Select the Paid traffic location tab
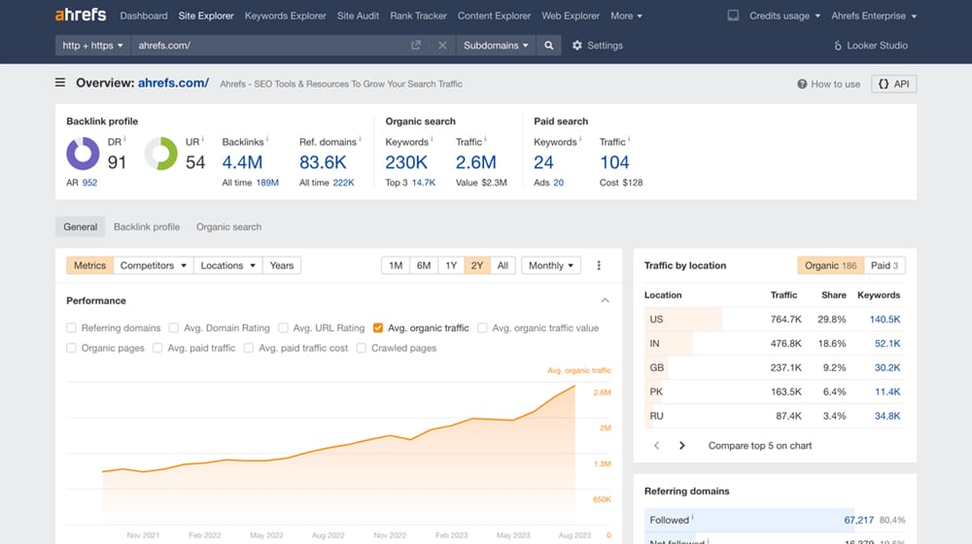 click(885, 265)
